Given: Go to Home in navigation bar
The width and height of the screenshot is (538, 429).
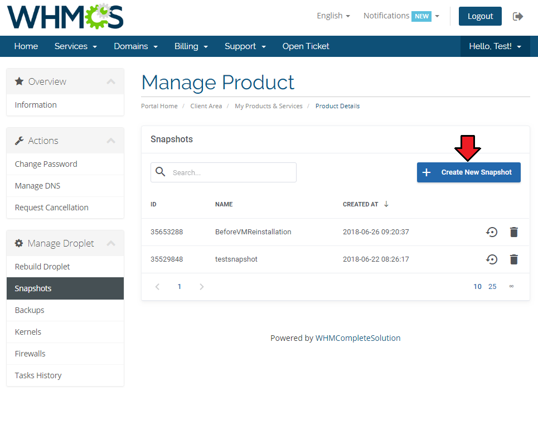Looking at the screenshot, I should (26, 46).
